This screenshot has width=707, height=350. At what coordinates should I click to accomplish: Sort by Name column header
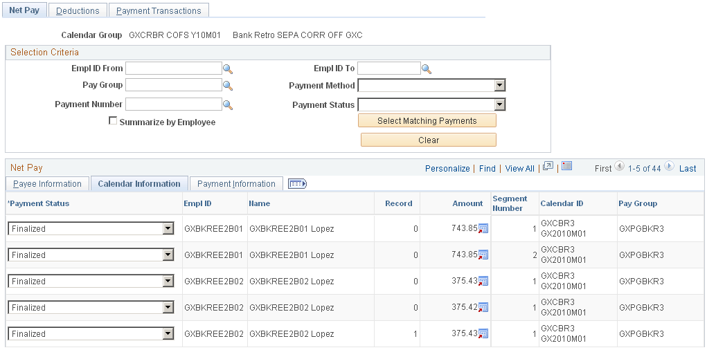(x=259, y=203)
